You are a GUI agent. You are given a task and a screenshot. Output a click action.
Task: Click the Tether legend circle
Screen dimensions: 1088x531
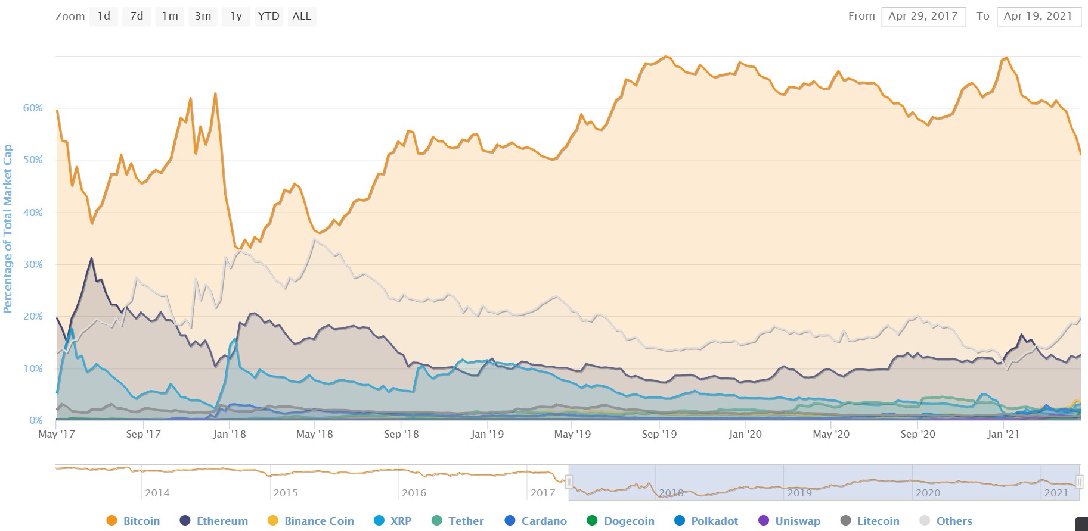coord(437,521)
